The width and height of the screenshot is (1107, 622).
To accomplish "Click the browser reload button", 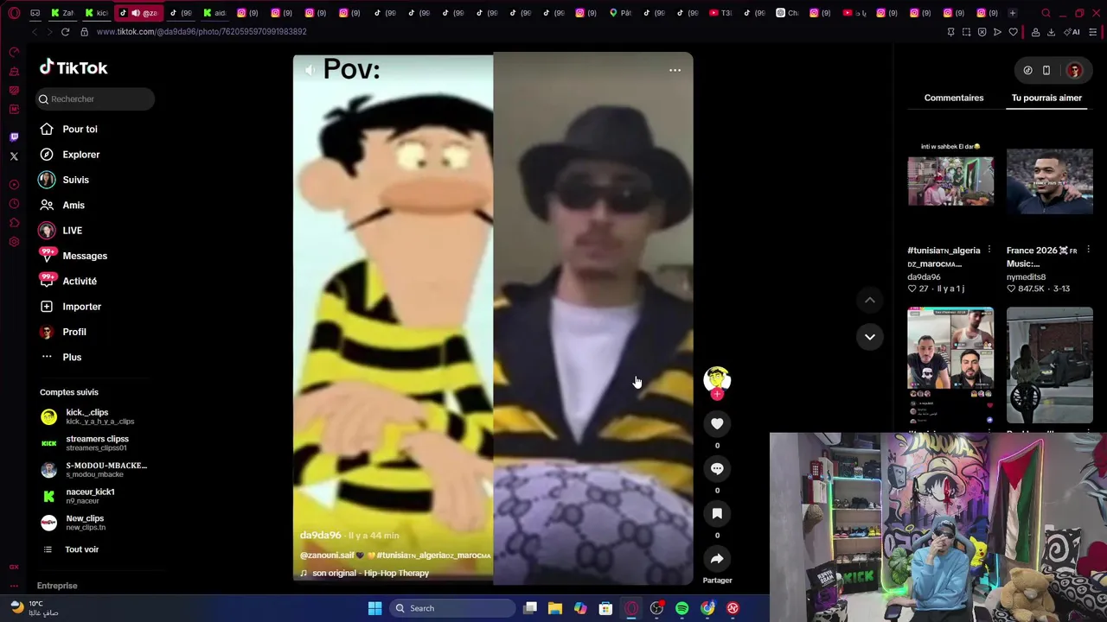I will 65,32.
